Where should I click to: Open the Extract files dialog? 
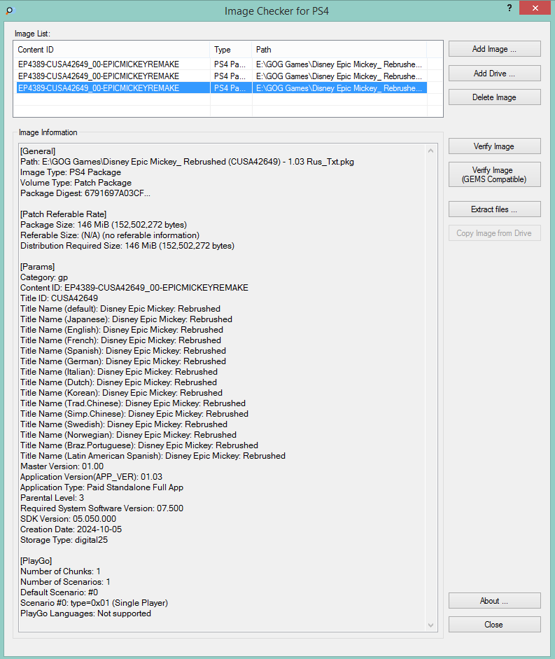click(495, 209)
